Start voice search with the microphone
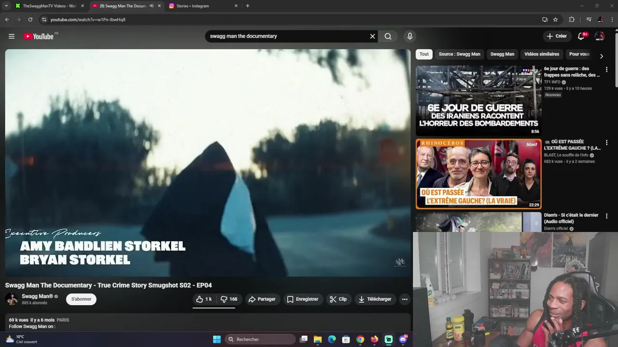618x347 pixels. coord(410,36)
